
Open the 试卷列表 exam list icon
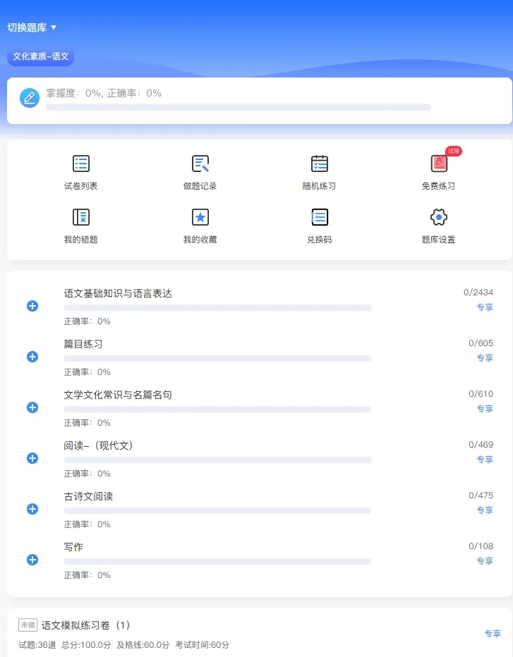(81, 164)
